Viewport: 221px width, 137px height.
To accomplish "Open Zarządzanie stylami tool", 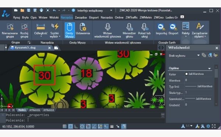I will (x=199, y=31).
